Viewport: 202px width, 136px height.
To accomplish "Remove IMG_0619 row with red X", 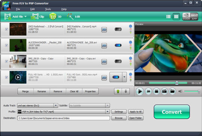I will 131,61.
